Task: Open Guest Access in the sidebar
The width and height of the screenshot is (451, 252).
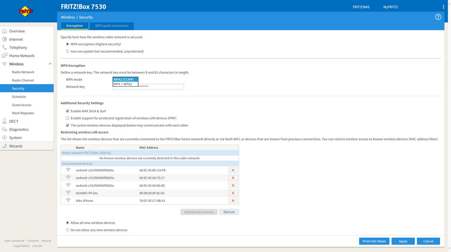Action: click(21, 105)
